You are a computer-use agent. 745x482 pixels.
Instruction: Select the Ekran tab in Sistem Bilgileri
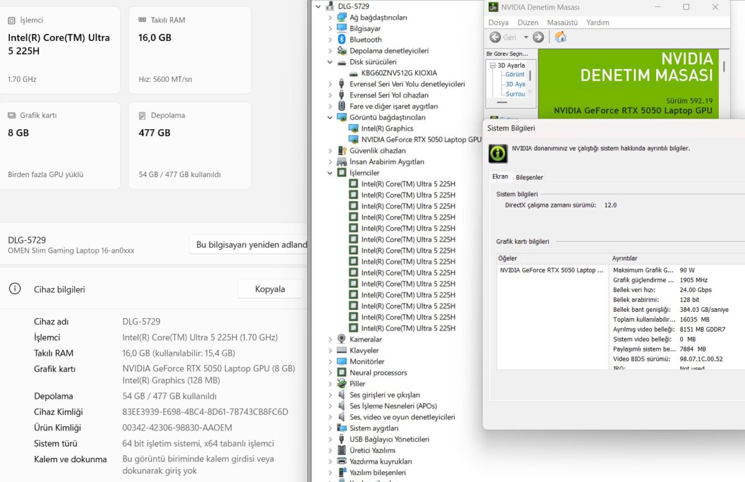coord(500,177)
